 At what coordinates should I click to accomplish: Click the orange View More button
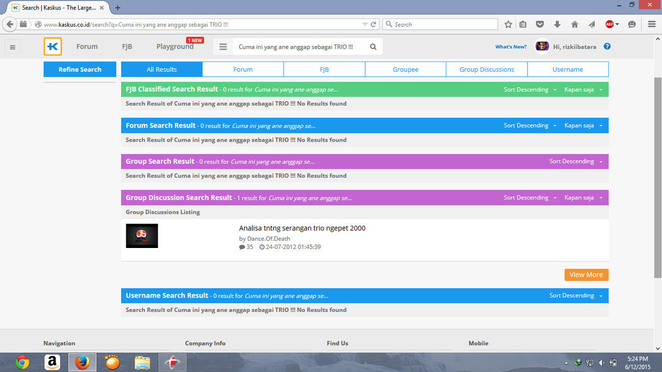coord(586,275)
